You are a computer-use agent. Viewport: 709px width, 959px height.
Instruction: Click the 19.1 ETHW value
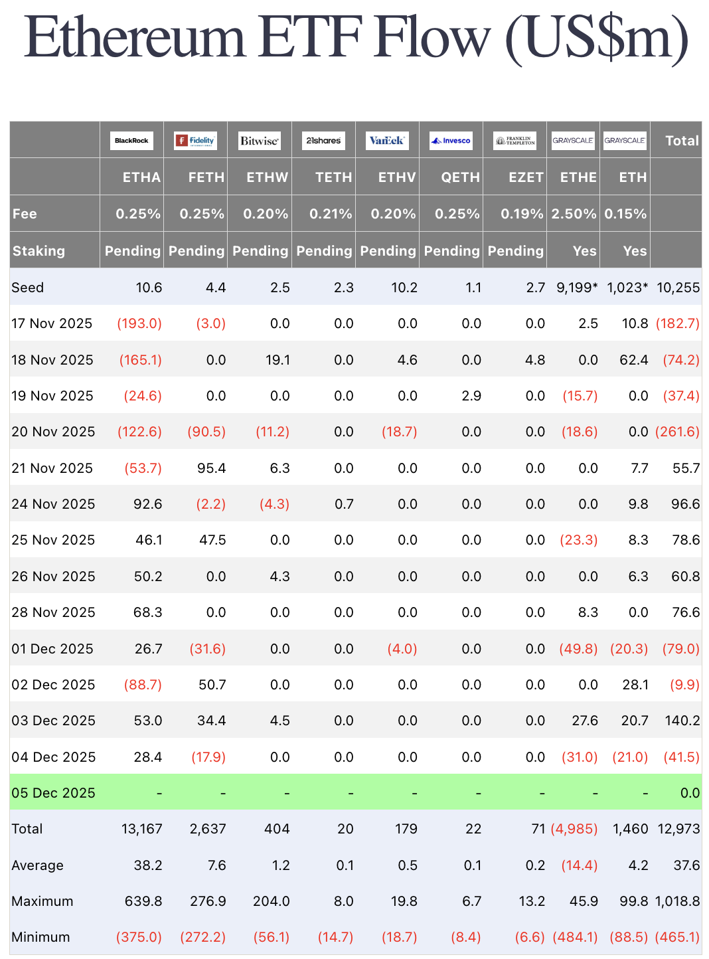pos(277,360)
